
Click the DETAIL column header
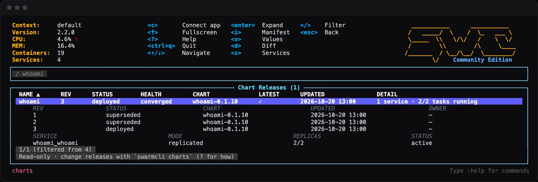[387, 94]
